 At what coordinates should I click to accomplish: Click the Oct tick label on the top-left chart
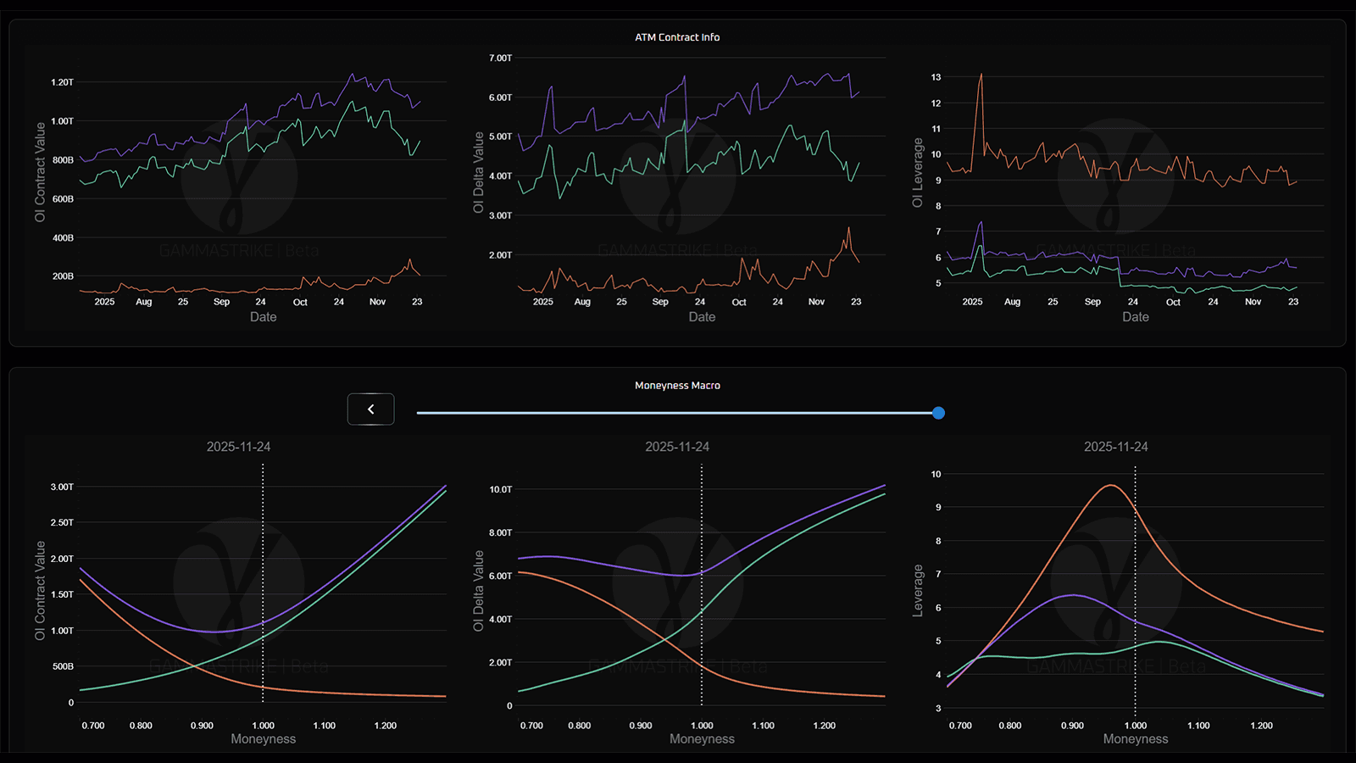pyautogui.click(x=300, y=303)
